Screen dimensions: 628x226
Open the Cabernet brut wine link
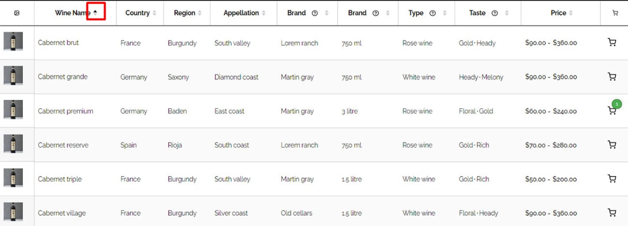point(59,43)
